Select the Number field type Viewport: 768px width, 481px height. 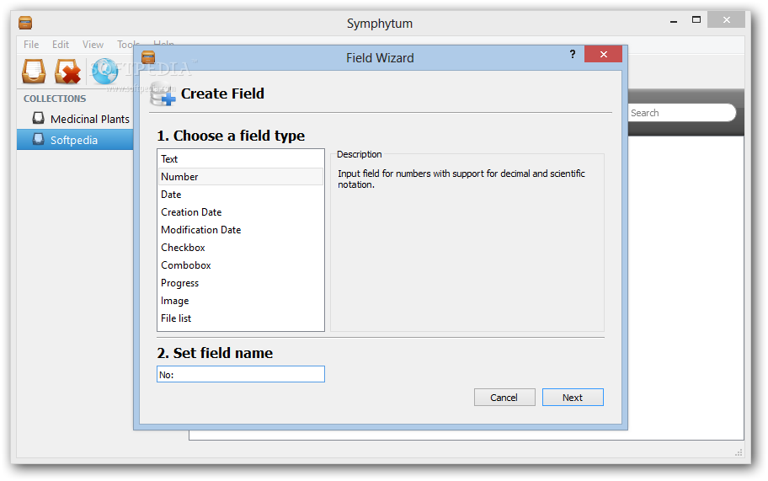tap(241, 176)
